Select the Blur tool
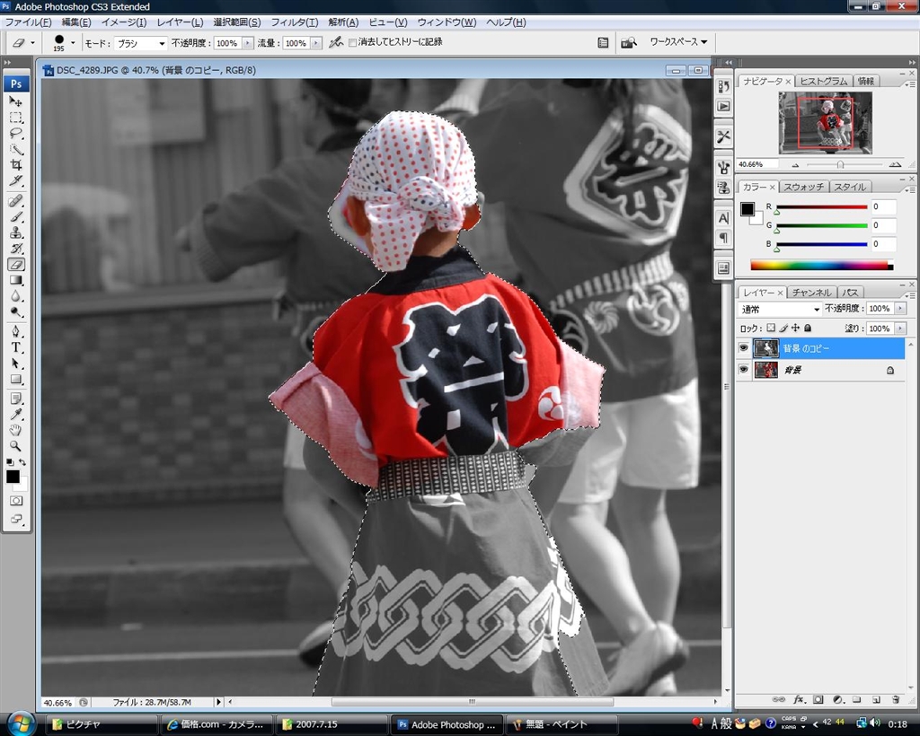Viewport: 920px width, 736px height. coord(16,296)
